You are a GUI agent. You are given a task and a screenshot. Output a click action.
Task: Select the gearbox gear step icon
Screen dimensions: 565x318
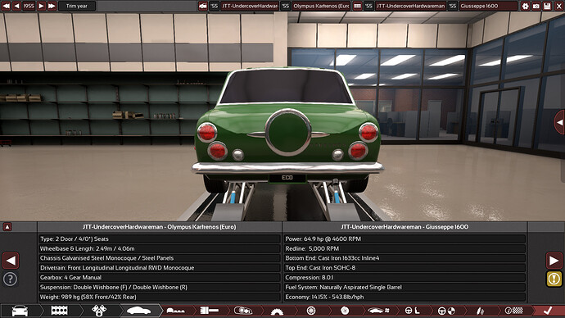point(277,311)
